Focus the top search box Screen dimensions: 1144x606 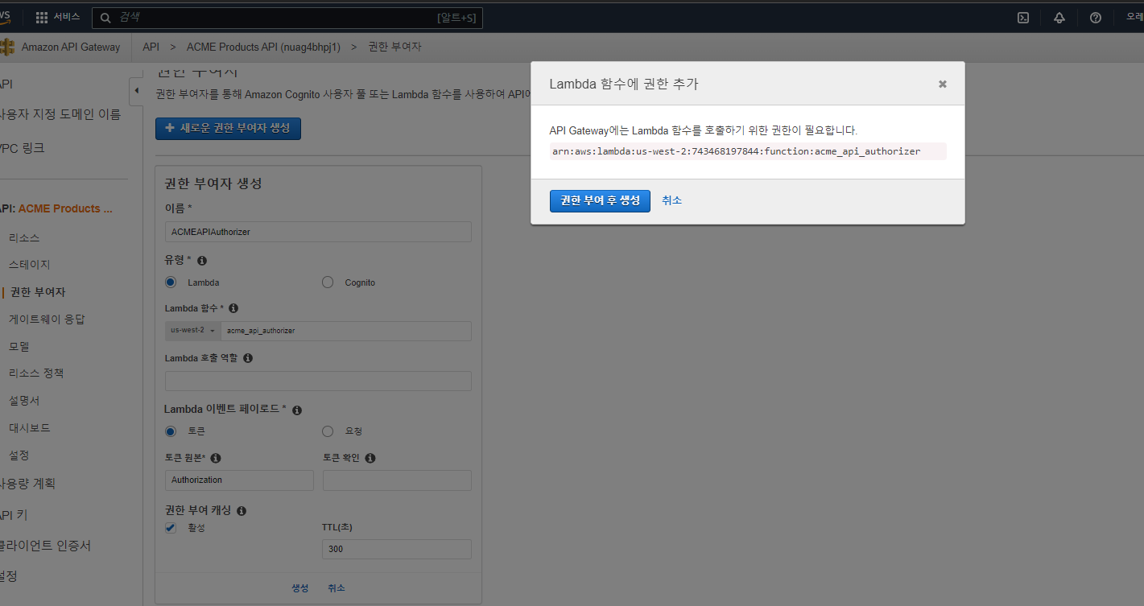(287, 18)
